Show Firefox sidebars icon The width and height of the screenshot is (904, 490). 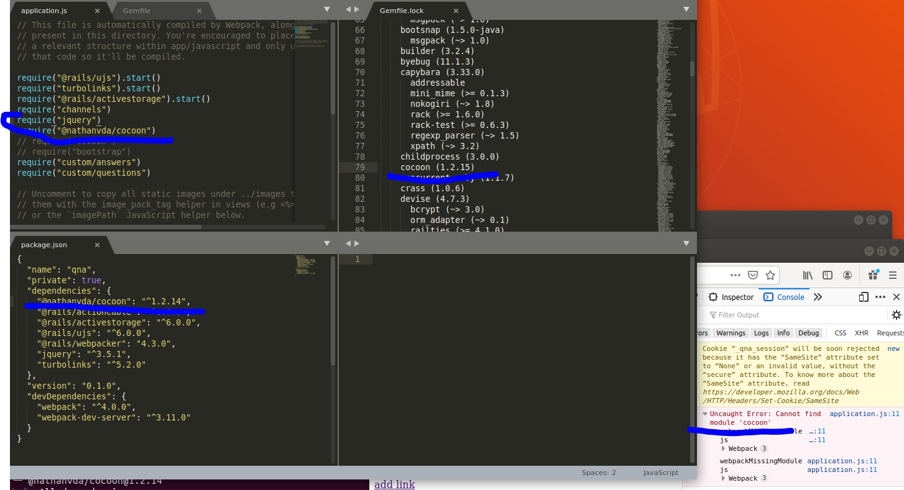(x=828, y=275)
